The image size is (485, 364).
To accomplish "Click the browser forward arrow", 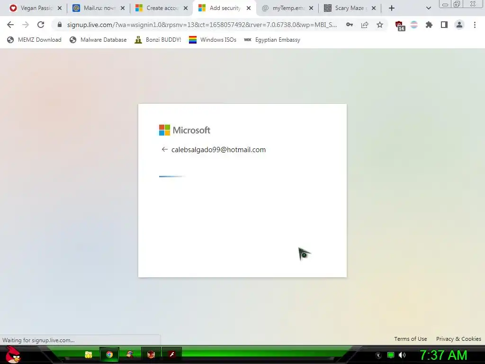I will tap(26, 25).
